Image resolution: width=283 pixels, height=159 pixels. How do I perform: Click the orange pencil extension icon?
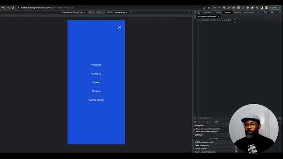[x=229, y=8]
